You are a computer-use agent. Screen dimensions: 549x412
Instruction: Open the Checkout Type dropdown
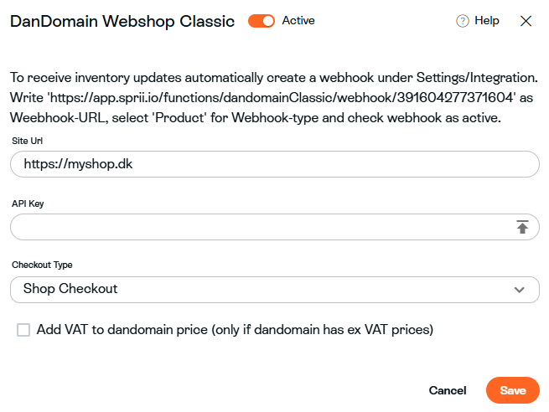(x=274, y=289)
